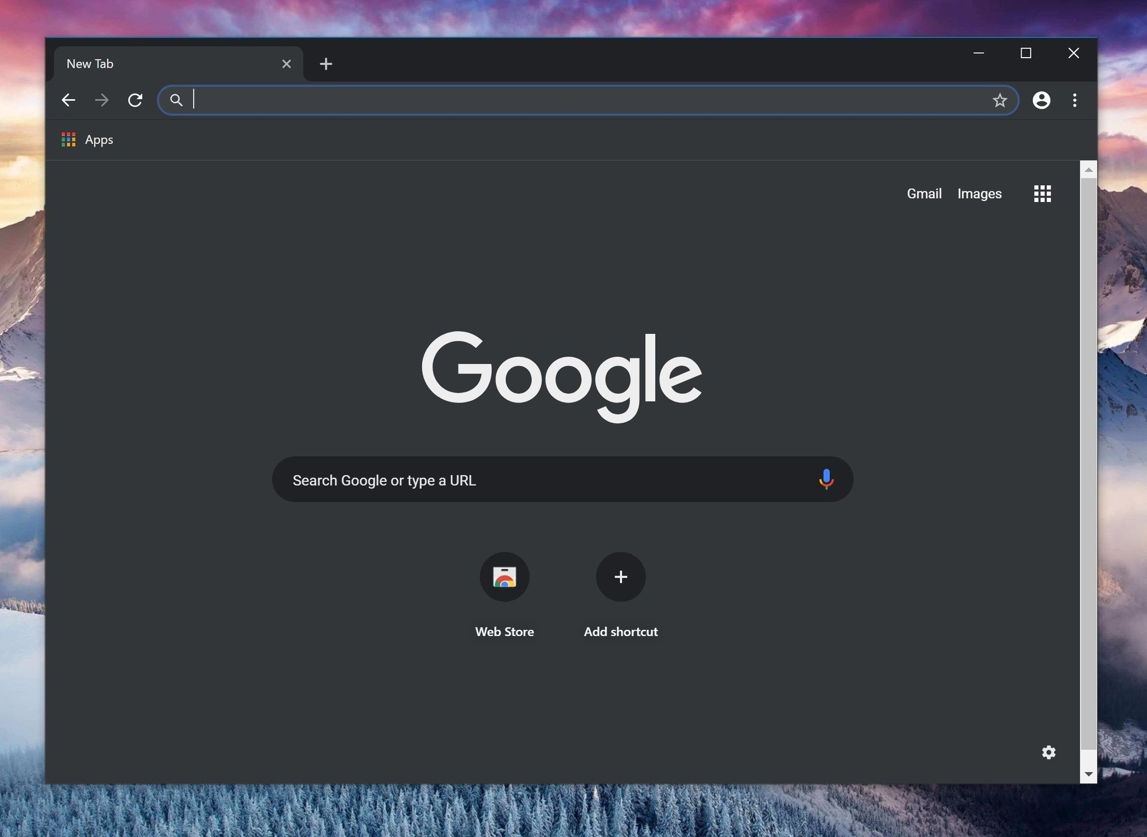The height and width of the screenshot is (837, 1147).
Task: Open the customize page gear icon
Action: [1048, 752]
